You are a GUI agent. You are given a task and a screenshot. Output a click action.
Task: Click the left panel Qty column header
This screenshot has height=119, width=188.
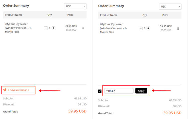(x=50, y=15)
